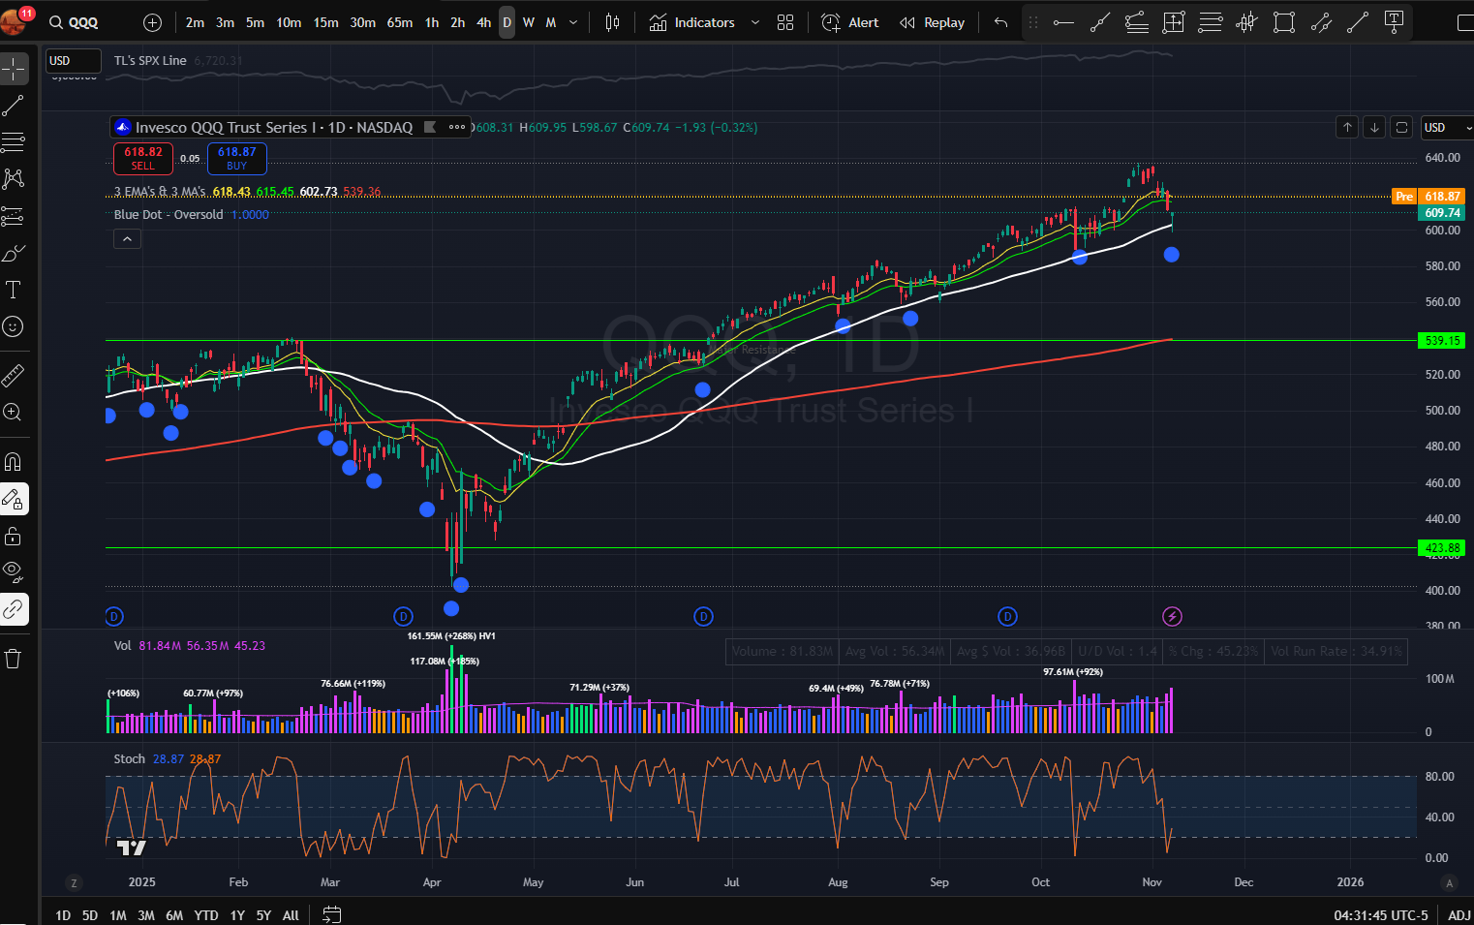The image size is (1474, 925).
Task: Click the undo arrow in top toolbar
Action: [x=1000, y=22]
